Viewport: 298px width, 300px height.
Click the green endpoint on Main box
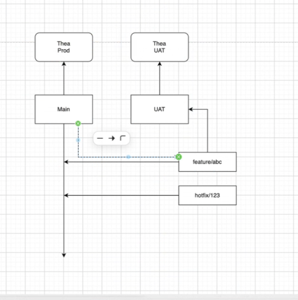(78, 124)
